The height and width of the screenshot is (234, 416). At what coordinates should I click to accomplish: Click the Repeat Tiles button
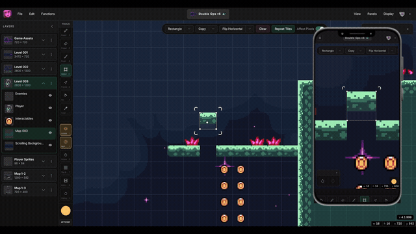283,29
